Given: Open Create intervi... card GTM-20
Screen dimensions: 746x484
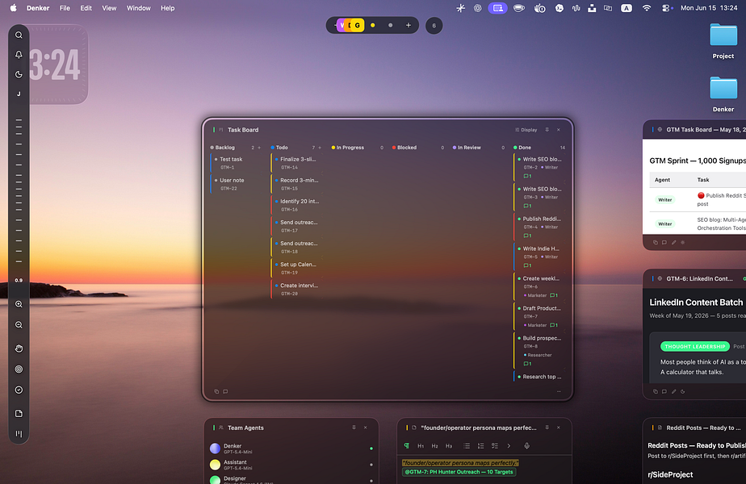Looking at the screenshot, I should click(x=297, y=289).
